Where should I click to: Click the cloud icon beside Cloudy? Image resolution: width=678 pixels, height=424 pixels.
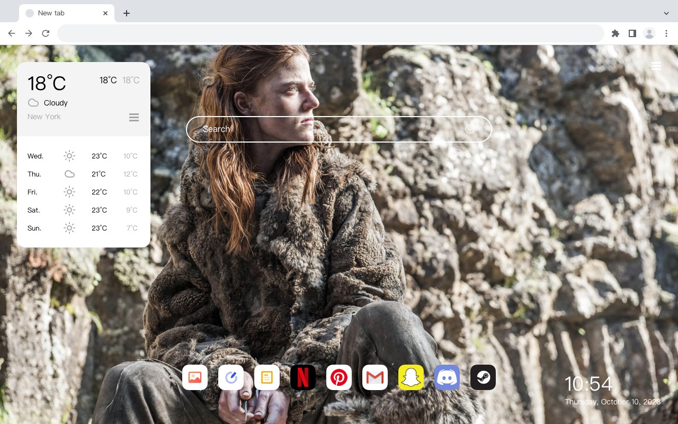[x=33, y=103]
